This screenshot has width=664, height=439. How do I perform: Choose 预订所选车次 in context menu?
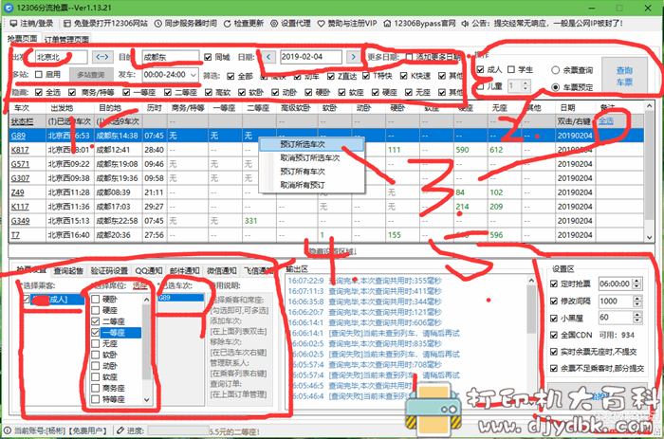tap(311, 144)
